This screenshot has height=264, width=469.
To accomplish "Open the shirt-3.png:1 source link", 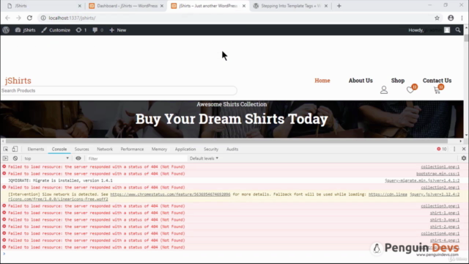I will (445, 220).
